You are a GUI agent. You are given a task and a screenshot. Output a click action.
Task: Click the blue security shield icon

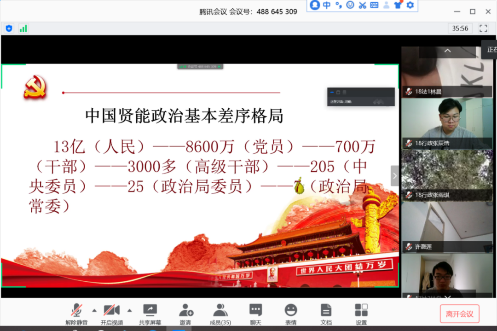click(x=9, y=29)
